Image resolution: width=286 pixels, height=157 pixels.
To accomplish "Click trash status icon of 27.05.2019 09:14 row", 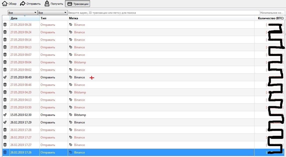I will [x=5, y=40].
